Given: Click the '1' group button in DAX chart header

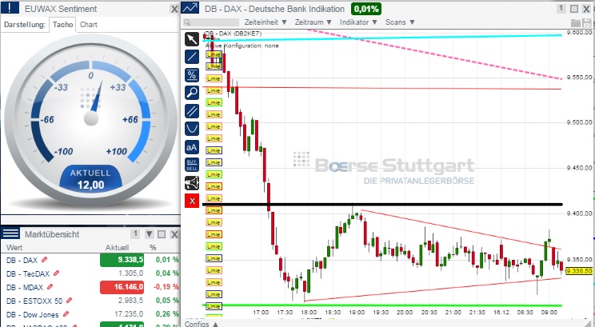Looking at the screenshot, I should click(561, 8).
